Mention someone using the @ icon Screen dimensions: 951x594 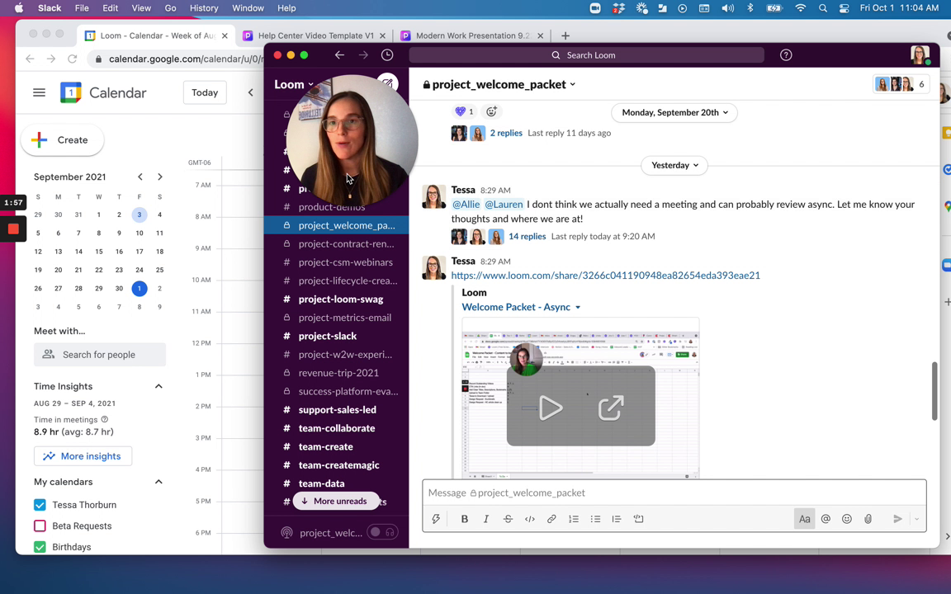coord(826,518)
